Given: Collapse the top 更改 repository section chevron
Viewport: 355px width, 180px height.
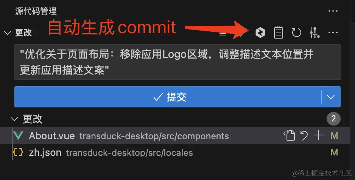Looking at the screenshot, I should 8,33.
